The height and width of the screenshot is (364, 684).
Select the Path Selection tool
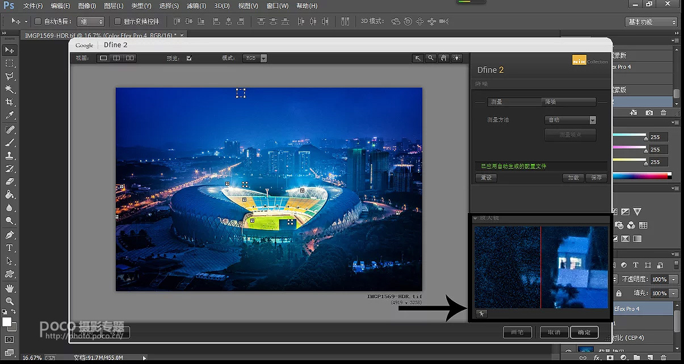coord(10,261)
